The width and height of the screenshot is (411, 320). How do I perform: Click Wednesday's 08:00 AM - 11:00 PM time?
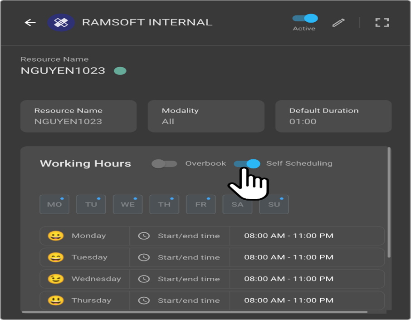click(x=289, y=279)
